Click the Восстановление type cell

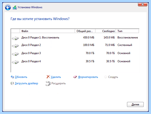click(x=128, y=38)
